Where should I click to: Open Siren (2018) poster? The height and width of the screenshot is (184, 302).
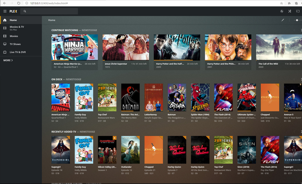(247, 150)
